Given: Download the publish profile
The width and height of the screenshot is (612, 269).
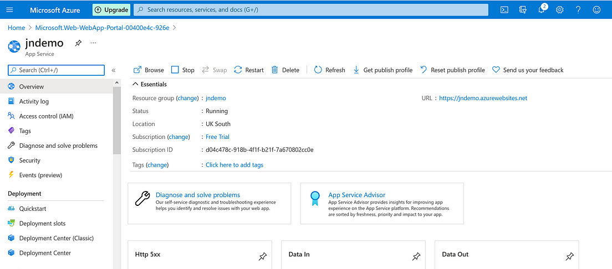Looking at the screenshot, I should [x=382, y=70].
